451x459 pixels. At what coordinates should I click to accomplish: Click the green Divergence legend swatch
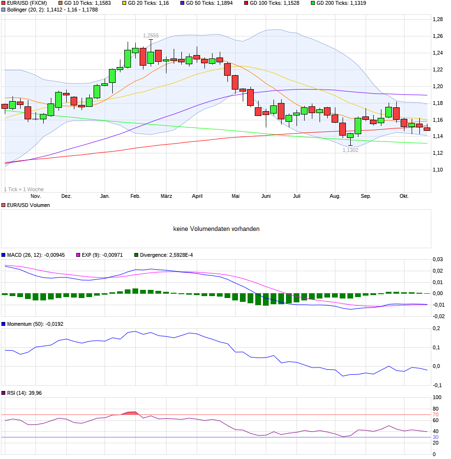click(x=136, y=255)
